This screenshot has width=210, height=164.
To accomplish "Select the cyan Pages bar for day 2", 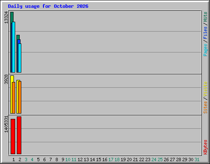I will click(20, 58).
